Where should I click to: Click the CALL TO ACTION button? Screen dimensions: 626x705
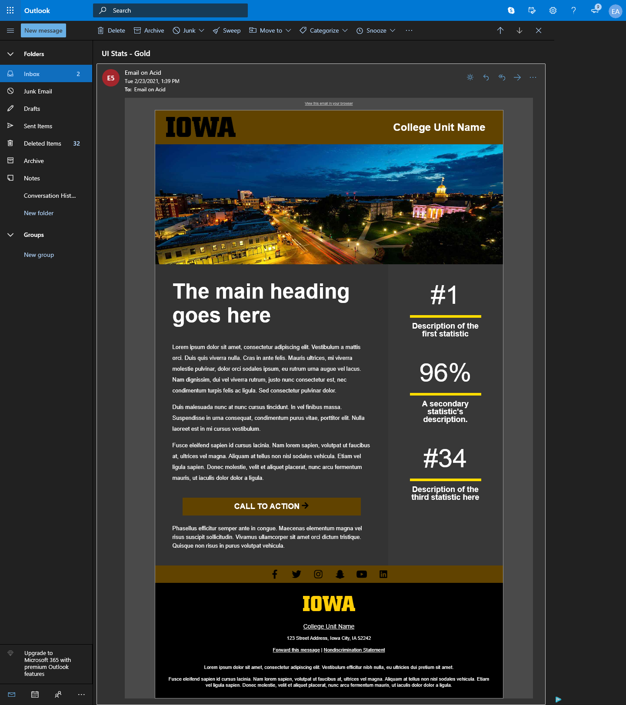(x=271, y=506)
